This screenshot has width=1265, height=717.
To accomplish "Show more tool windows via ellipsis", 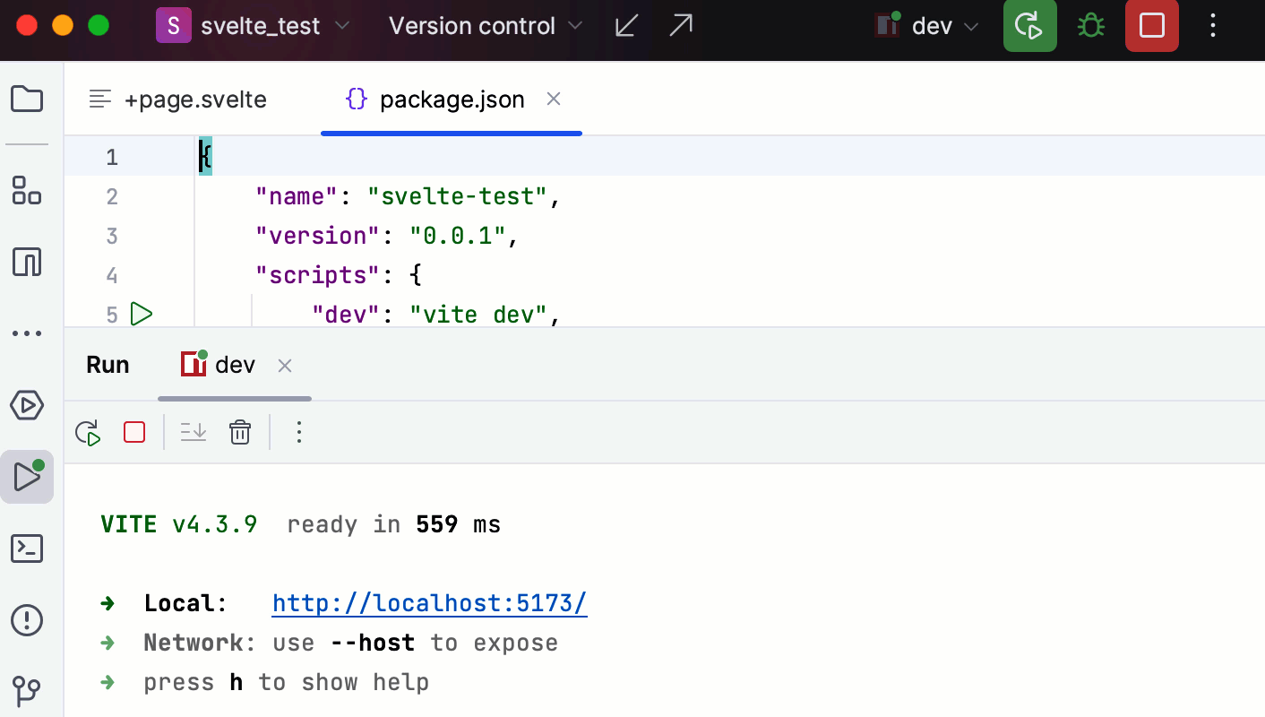I will click(x=27, y=333).
